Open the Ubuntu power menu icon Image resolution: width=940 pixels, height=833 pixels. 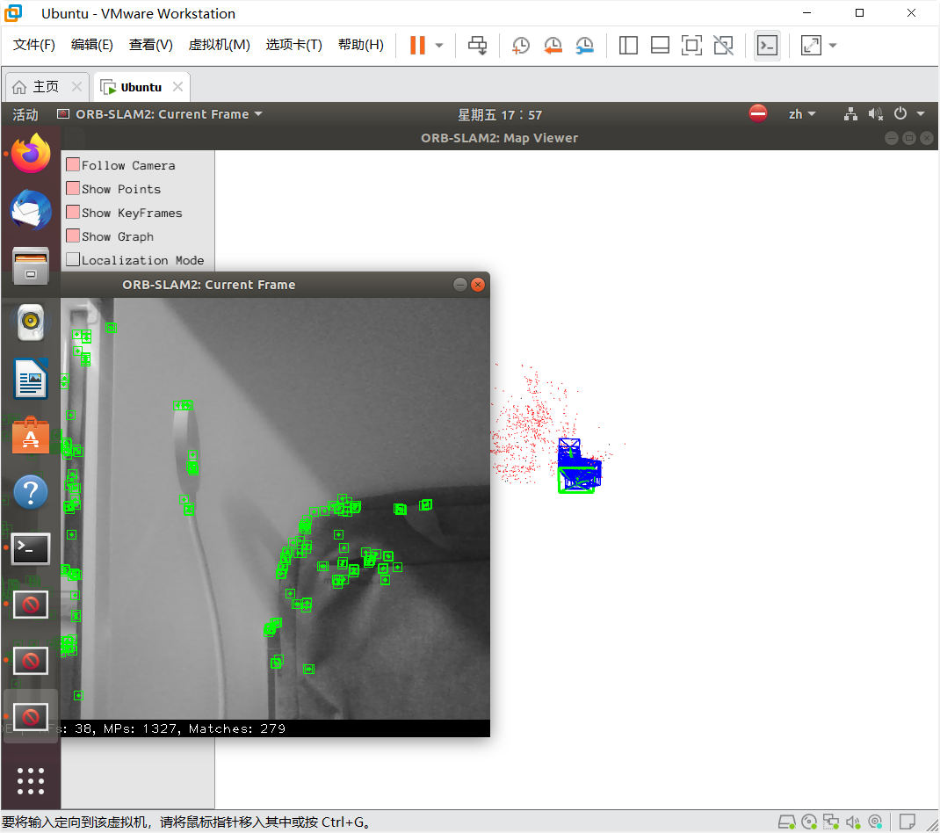[x=900, y=113]
